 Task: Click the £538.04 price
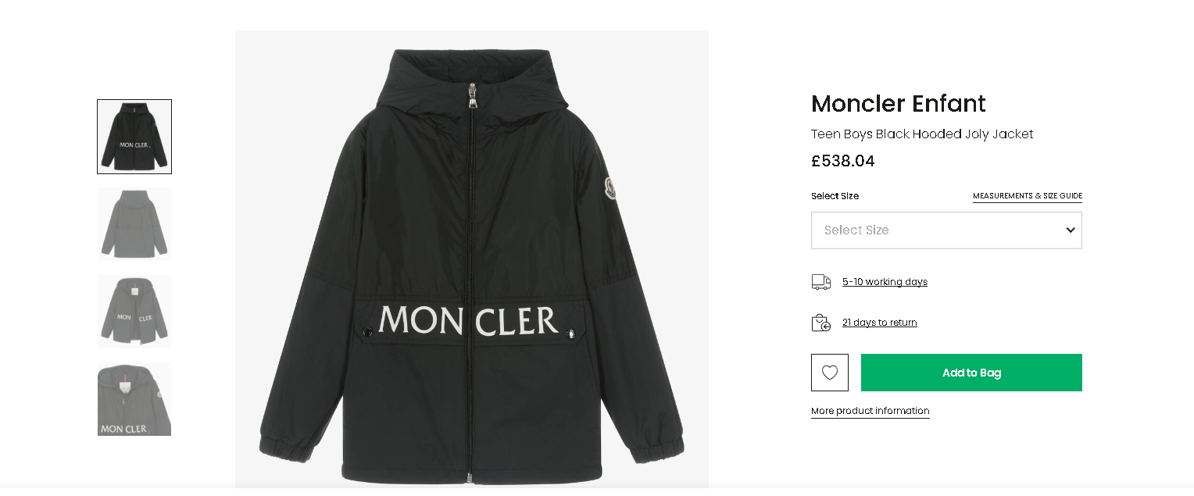click(842, 162)
